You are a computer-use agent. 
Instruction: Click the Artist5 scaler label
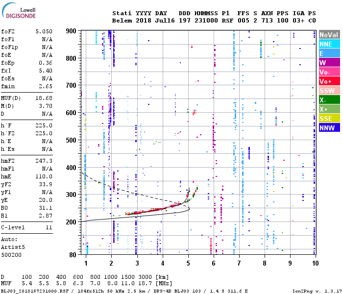(13, 247)
